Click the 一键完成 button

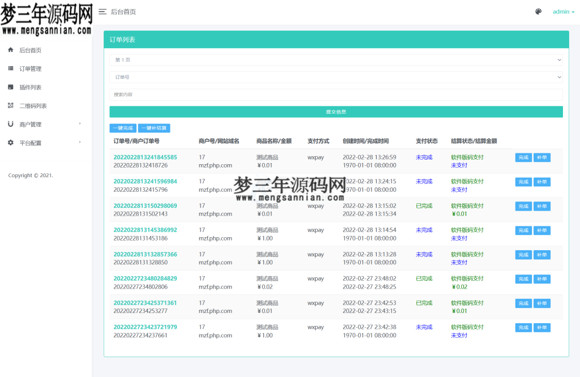[x=123, y=128]
